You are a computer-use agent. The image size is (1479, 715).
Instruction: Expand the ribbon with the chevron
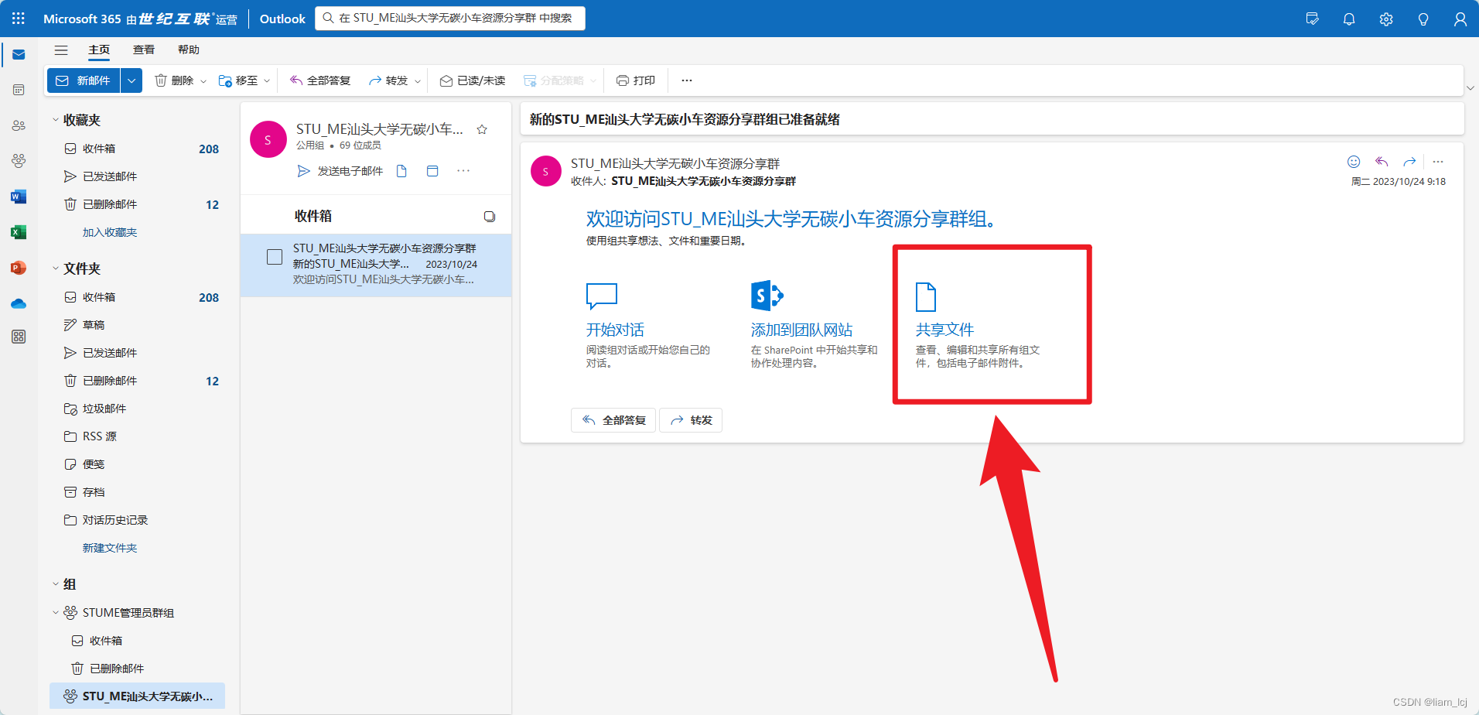pos(1470,88)
